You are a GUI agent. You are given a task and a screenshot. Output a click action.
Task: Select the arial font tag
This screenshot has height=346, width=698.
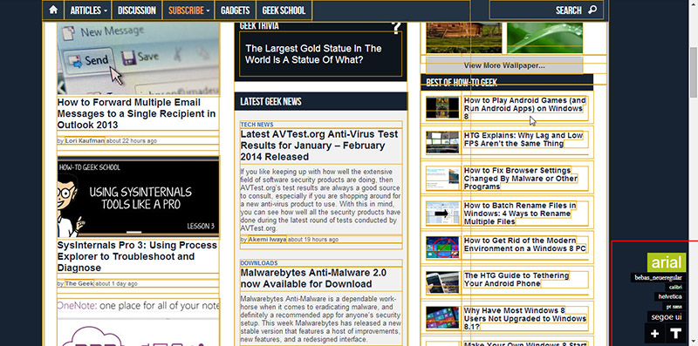(x=667, y=262)
